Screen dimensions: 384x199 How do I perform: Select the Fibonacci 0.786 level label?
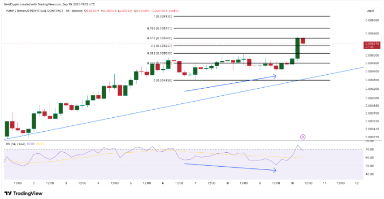click(x=160, y=29)
